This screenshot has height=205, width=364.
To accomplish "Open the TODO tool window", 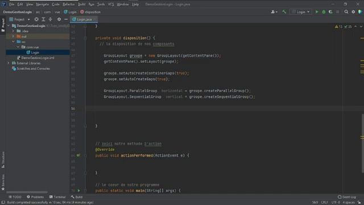I will 15,197.
